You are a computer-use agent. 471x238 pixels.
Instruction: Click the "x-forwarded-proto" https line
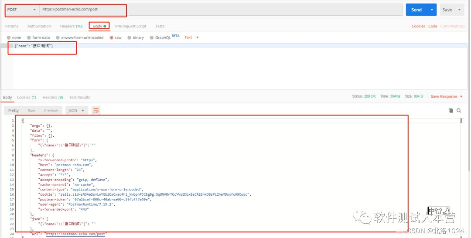click(x=67, y=160)
